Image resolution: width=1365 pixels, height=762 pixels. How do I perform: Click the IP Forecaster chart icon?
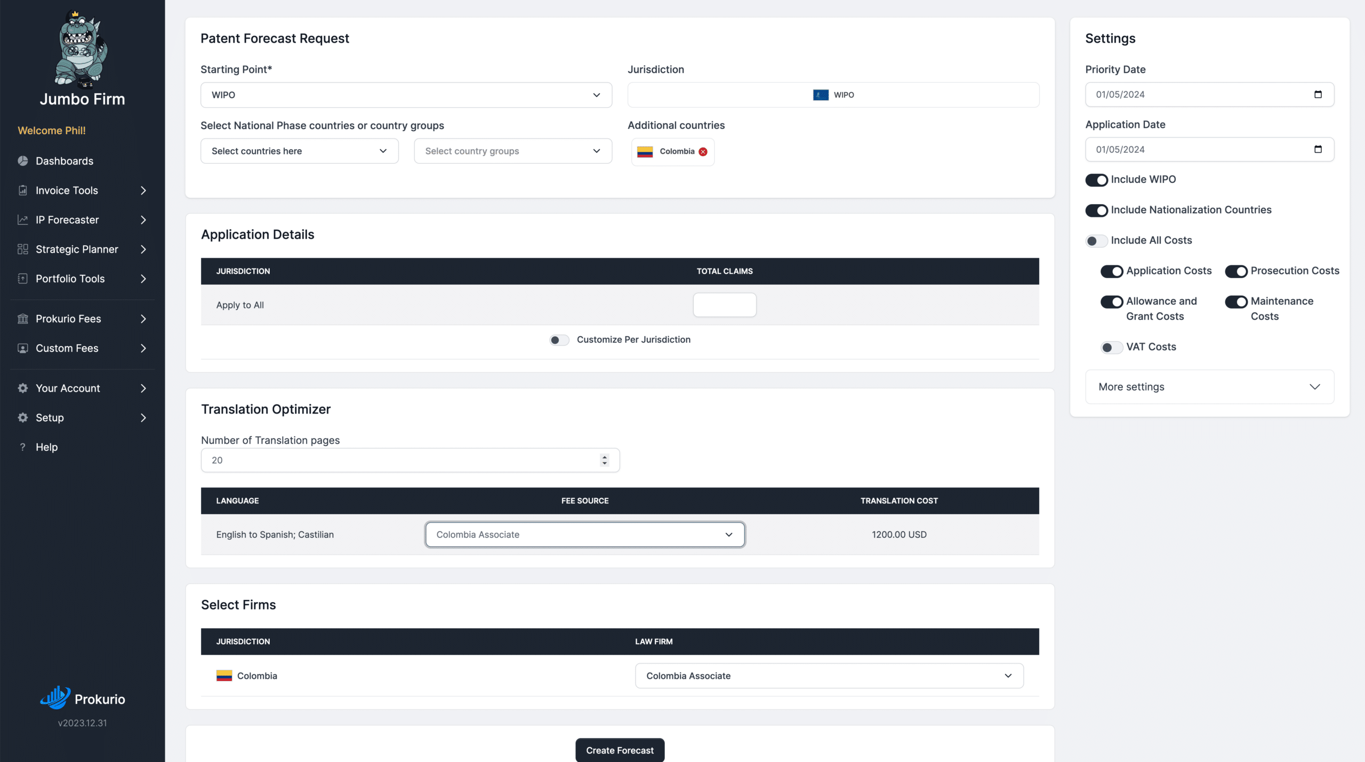coord(22,220)
